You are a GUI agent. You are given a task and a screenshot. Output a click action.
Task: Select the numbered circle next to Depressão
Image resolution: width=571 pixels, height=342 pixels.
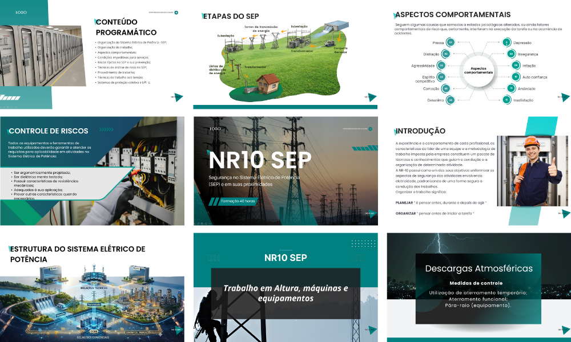pos(506,42)
